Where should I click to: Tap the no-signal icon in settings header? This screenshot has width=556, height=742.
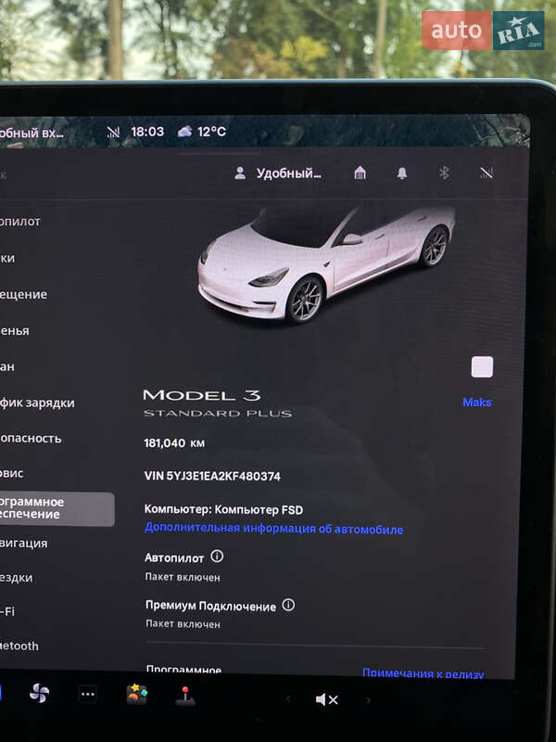[486, 173]
